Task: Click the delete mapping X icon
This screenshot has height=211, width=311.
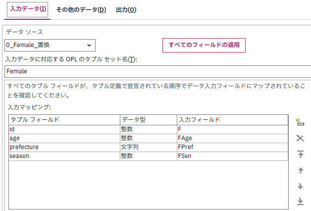Action: click(300, 138)
